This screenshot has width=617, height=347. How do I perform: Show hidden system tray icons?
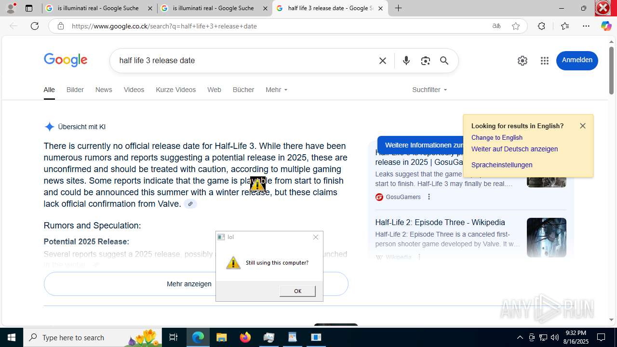click(520, 337)
